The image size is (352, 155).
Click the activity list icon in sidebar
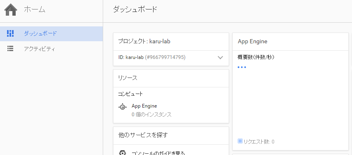point(10,49)
